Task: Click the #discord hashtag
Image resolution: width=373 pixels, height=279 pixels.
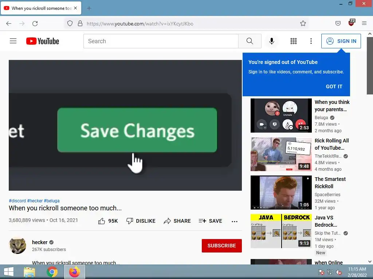Action: pyautogui.click(x=17, y=201)
